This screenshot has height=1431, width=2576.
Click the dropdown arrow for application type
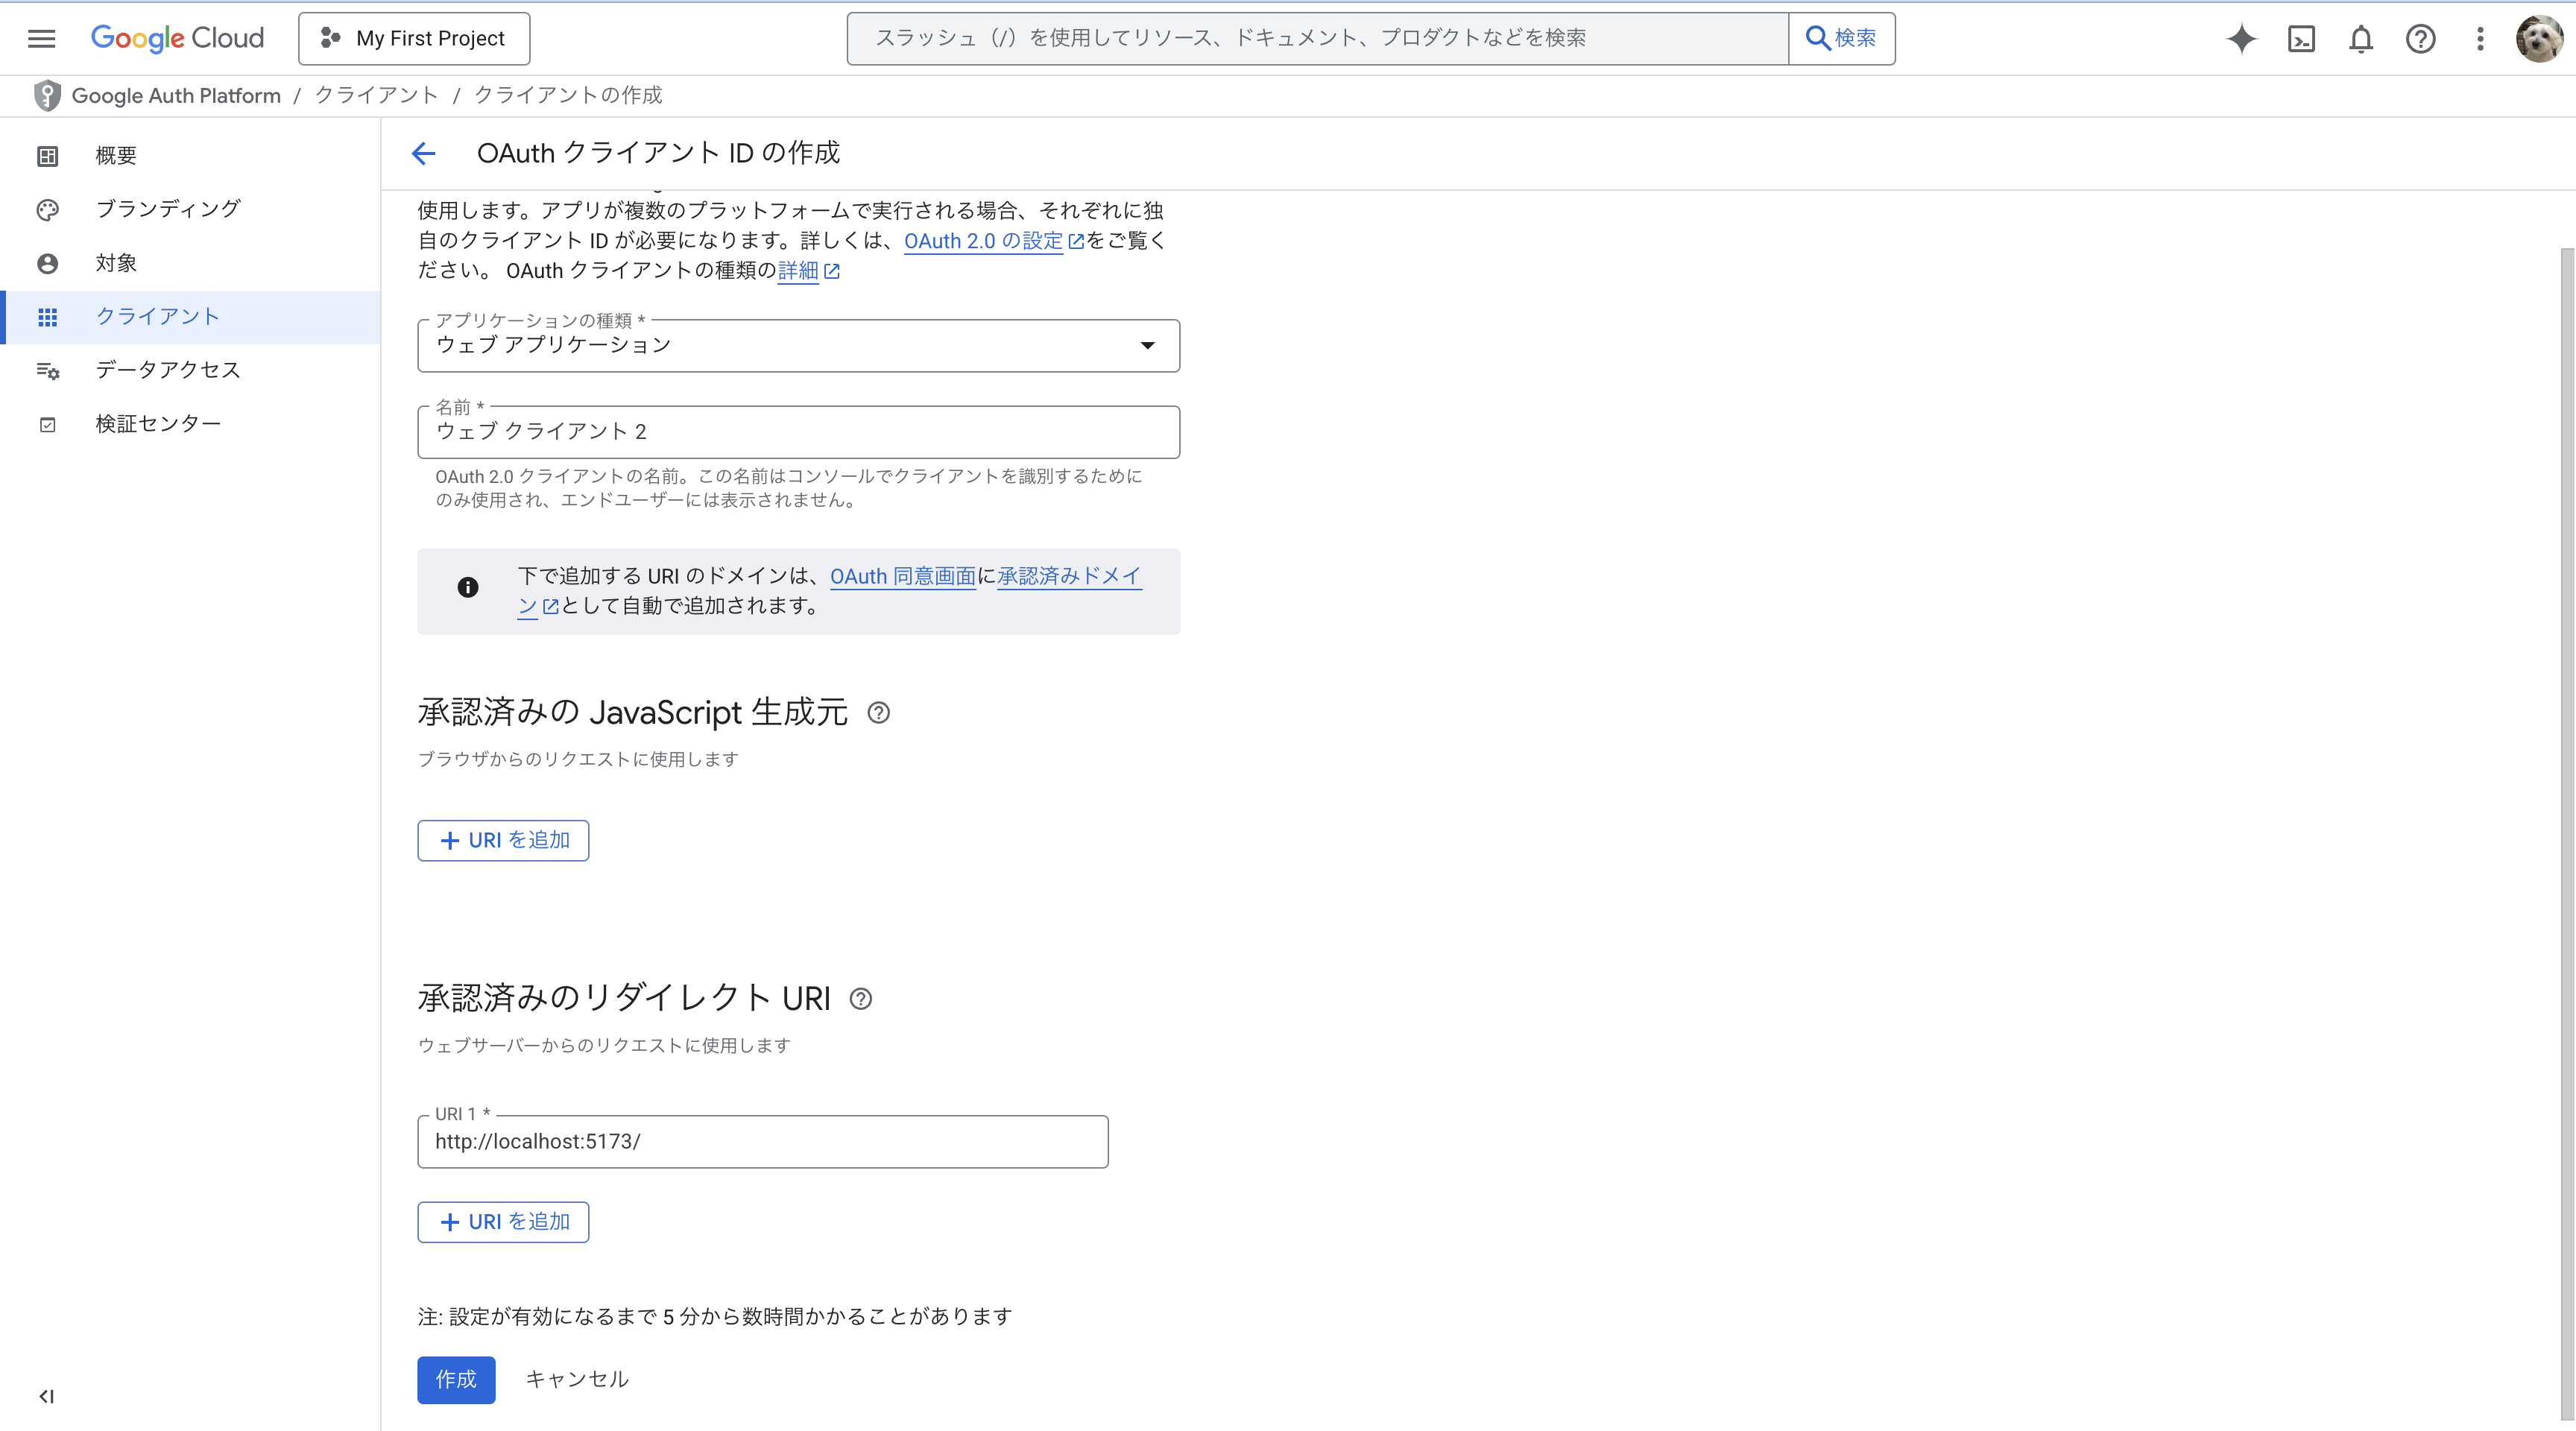[1147, 345]
